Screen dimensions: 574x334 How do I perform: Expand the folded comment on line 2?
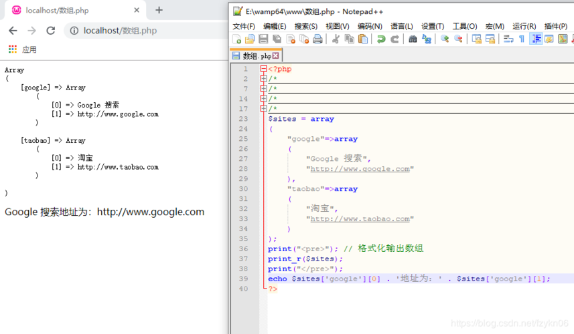264,78
